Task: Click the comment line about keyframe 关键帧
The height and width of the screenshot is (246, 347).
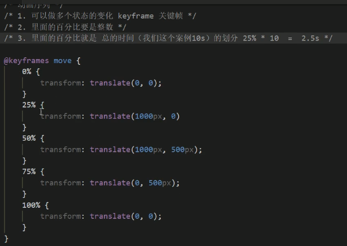Action: pos(100,16)
